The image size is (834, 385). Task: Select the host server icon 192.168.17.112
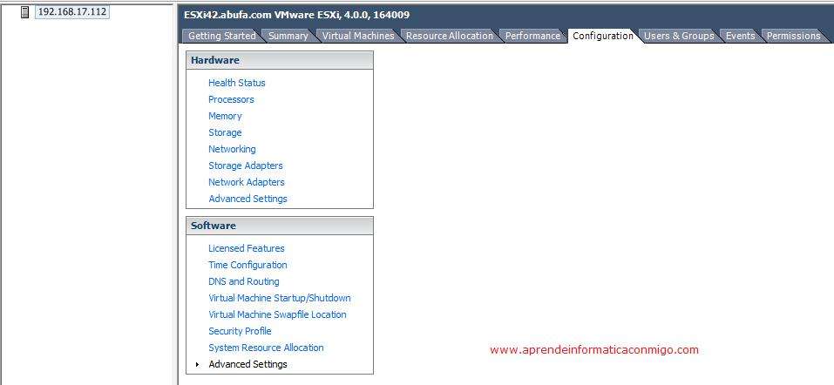coord(24,12)
